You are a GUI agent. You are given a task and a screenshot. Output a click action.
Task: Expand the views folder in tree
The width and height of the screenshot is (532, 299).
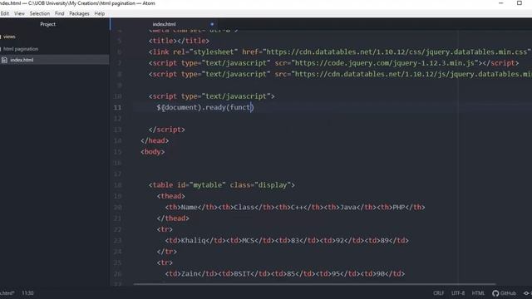[x=9, y=37]
